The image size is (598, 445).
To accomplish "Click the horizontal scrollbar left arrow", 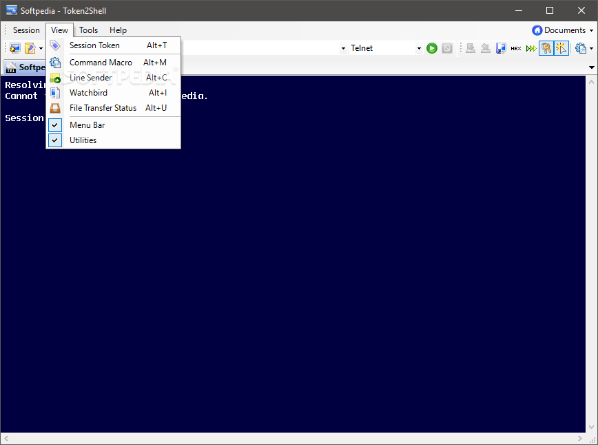I will [6, 439].
